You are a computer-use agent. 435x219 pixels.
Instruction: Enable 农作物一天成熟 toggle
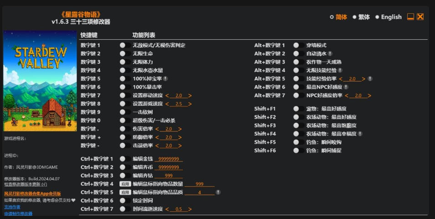click(299, 62)
